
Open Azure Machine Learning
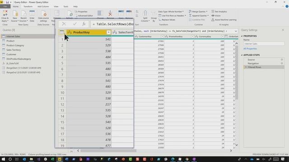click(224, 20)
